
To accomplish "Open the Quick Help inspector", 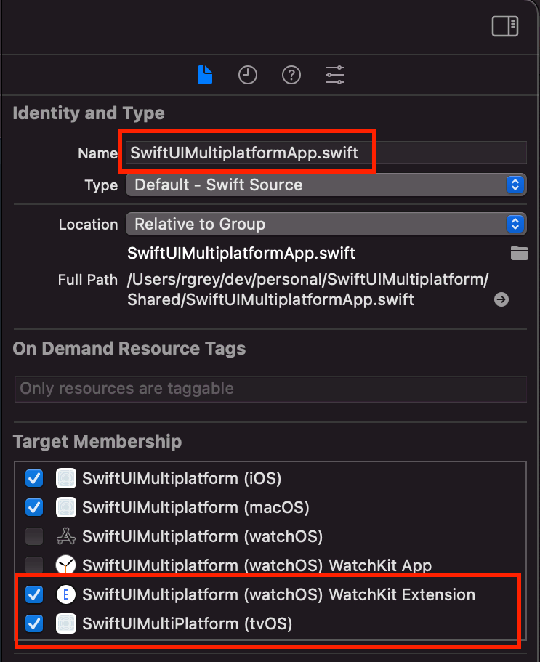I will [291, 75].
